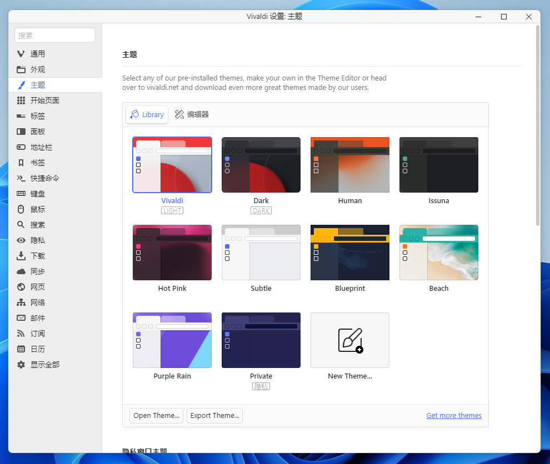This screenshot has height=464, width=550.
Task: Click the Open Theme... button
Action: point(156,416)
